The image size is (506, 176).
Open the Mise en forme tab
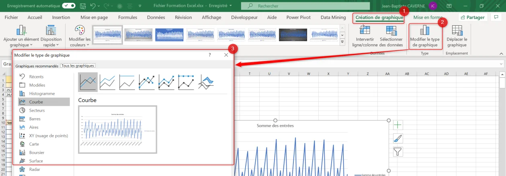click(428, 17)
